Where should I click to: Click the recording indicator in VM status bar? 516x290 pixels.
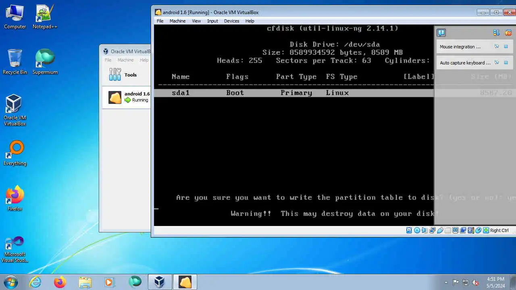point(463,230)
